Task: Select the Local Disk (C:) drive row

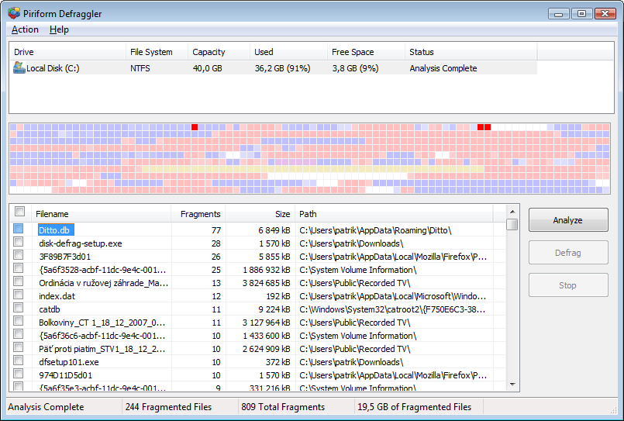Action: [x=274, y=68]
